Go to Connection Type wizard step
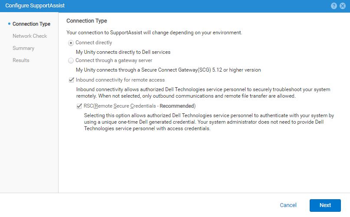This screenshot has width=350, height=217. 31,24
